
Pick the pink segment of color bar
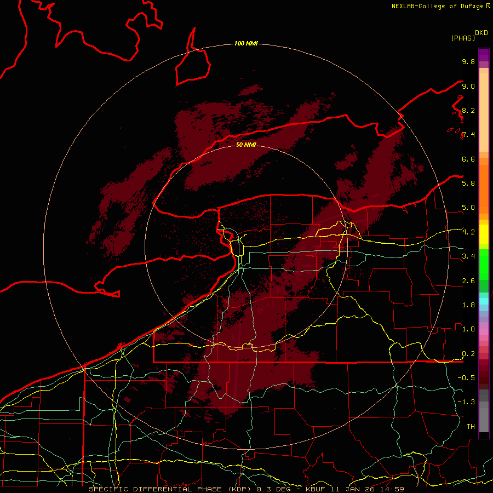pyautogui.click(x=484, y=332)
